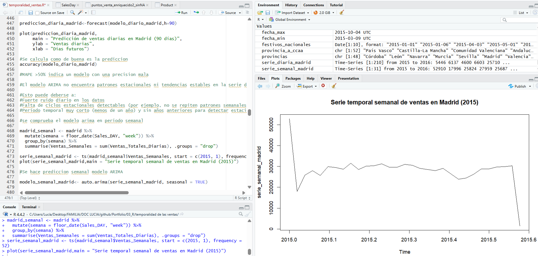Clear all plots with the broom icon

coord(334,86)
